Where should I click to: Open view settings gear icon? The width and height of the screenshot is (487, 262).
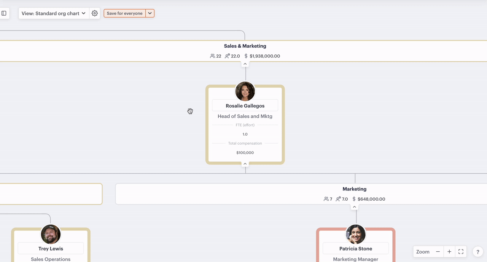pos(95,13)
